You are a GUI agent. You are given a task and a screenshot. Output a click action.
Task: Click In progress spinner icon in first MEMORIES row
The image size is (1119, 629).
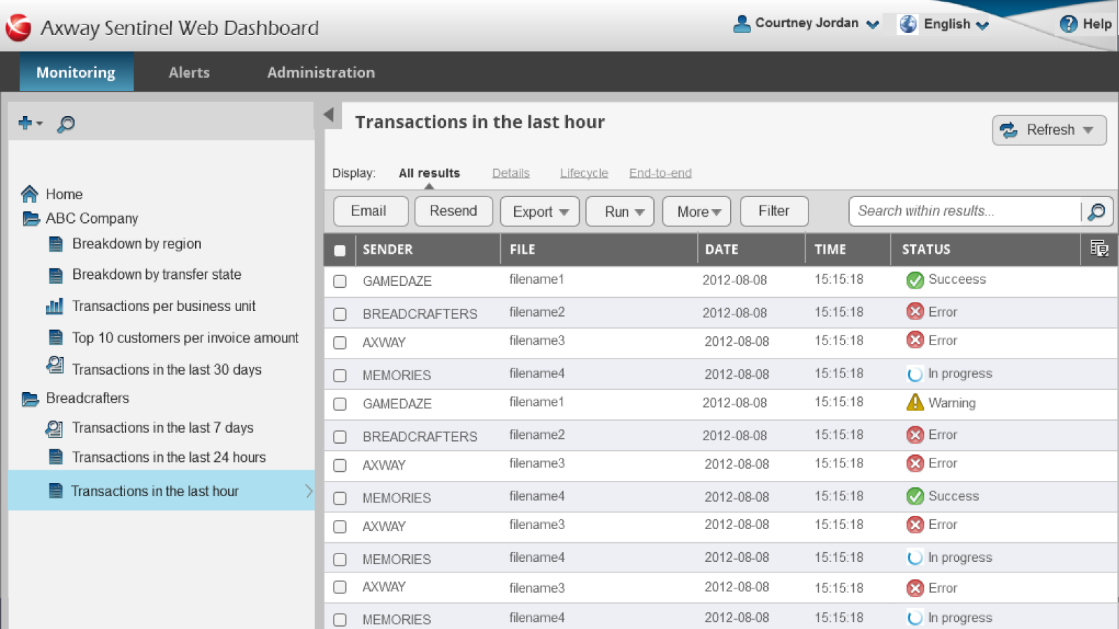point(915,374)
